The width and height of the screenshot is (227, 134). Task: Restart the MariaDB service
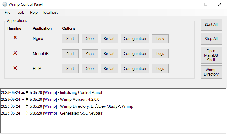click(x=109, y=54)
